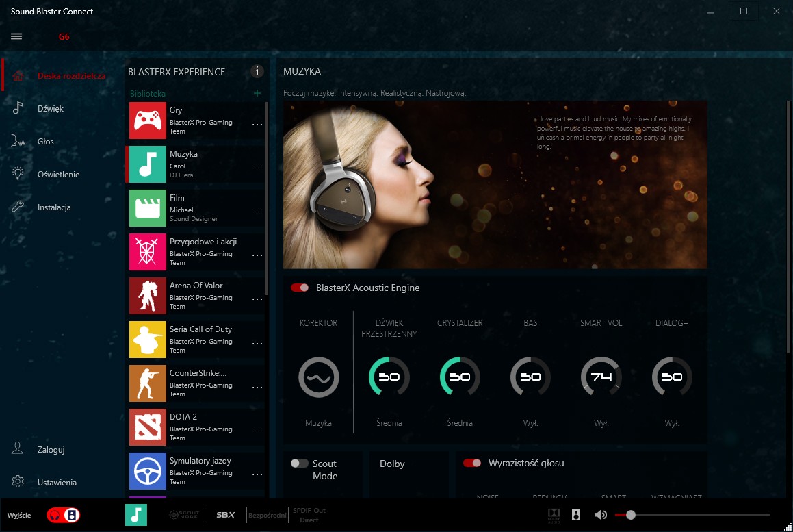The width and height of the screenshot is (793, 532).
Task: Click the main panel vertical scrollbar
Action: click(x=788, y=227)
